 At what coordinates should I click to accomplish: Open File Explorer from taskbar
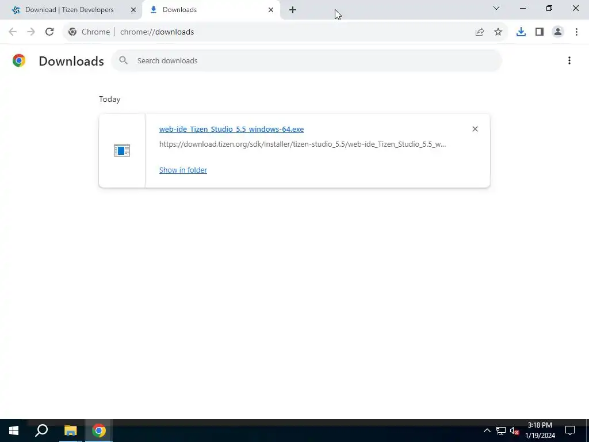(70, 430)
